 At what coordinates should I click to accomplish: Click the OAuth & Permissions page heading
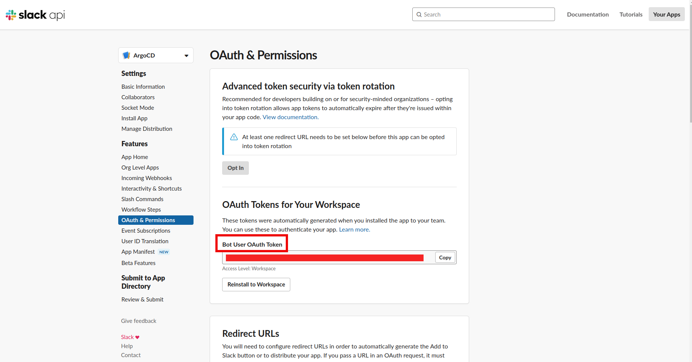pos(264,55)
